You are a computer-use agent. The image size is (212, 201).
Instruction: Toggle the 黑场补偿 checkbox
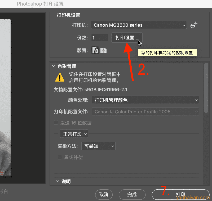(x=60, y=157)
